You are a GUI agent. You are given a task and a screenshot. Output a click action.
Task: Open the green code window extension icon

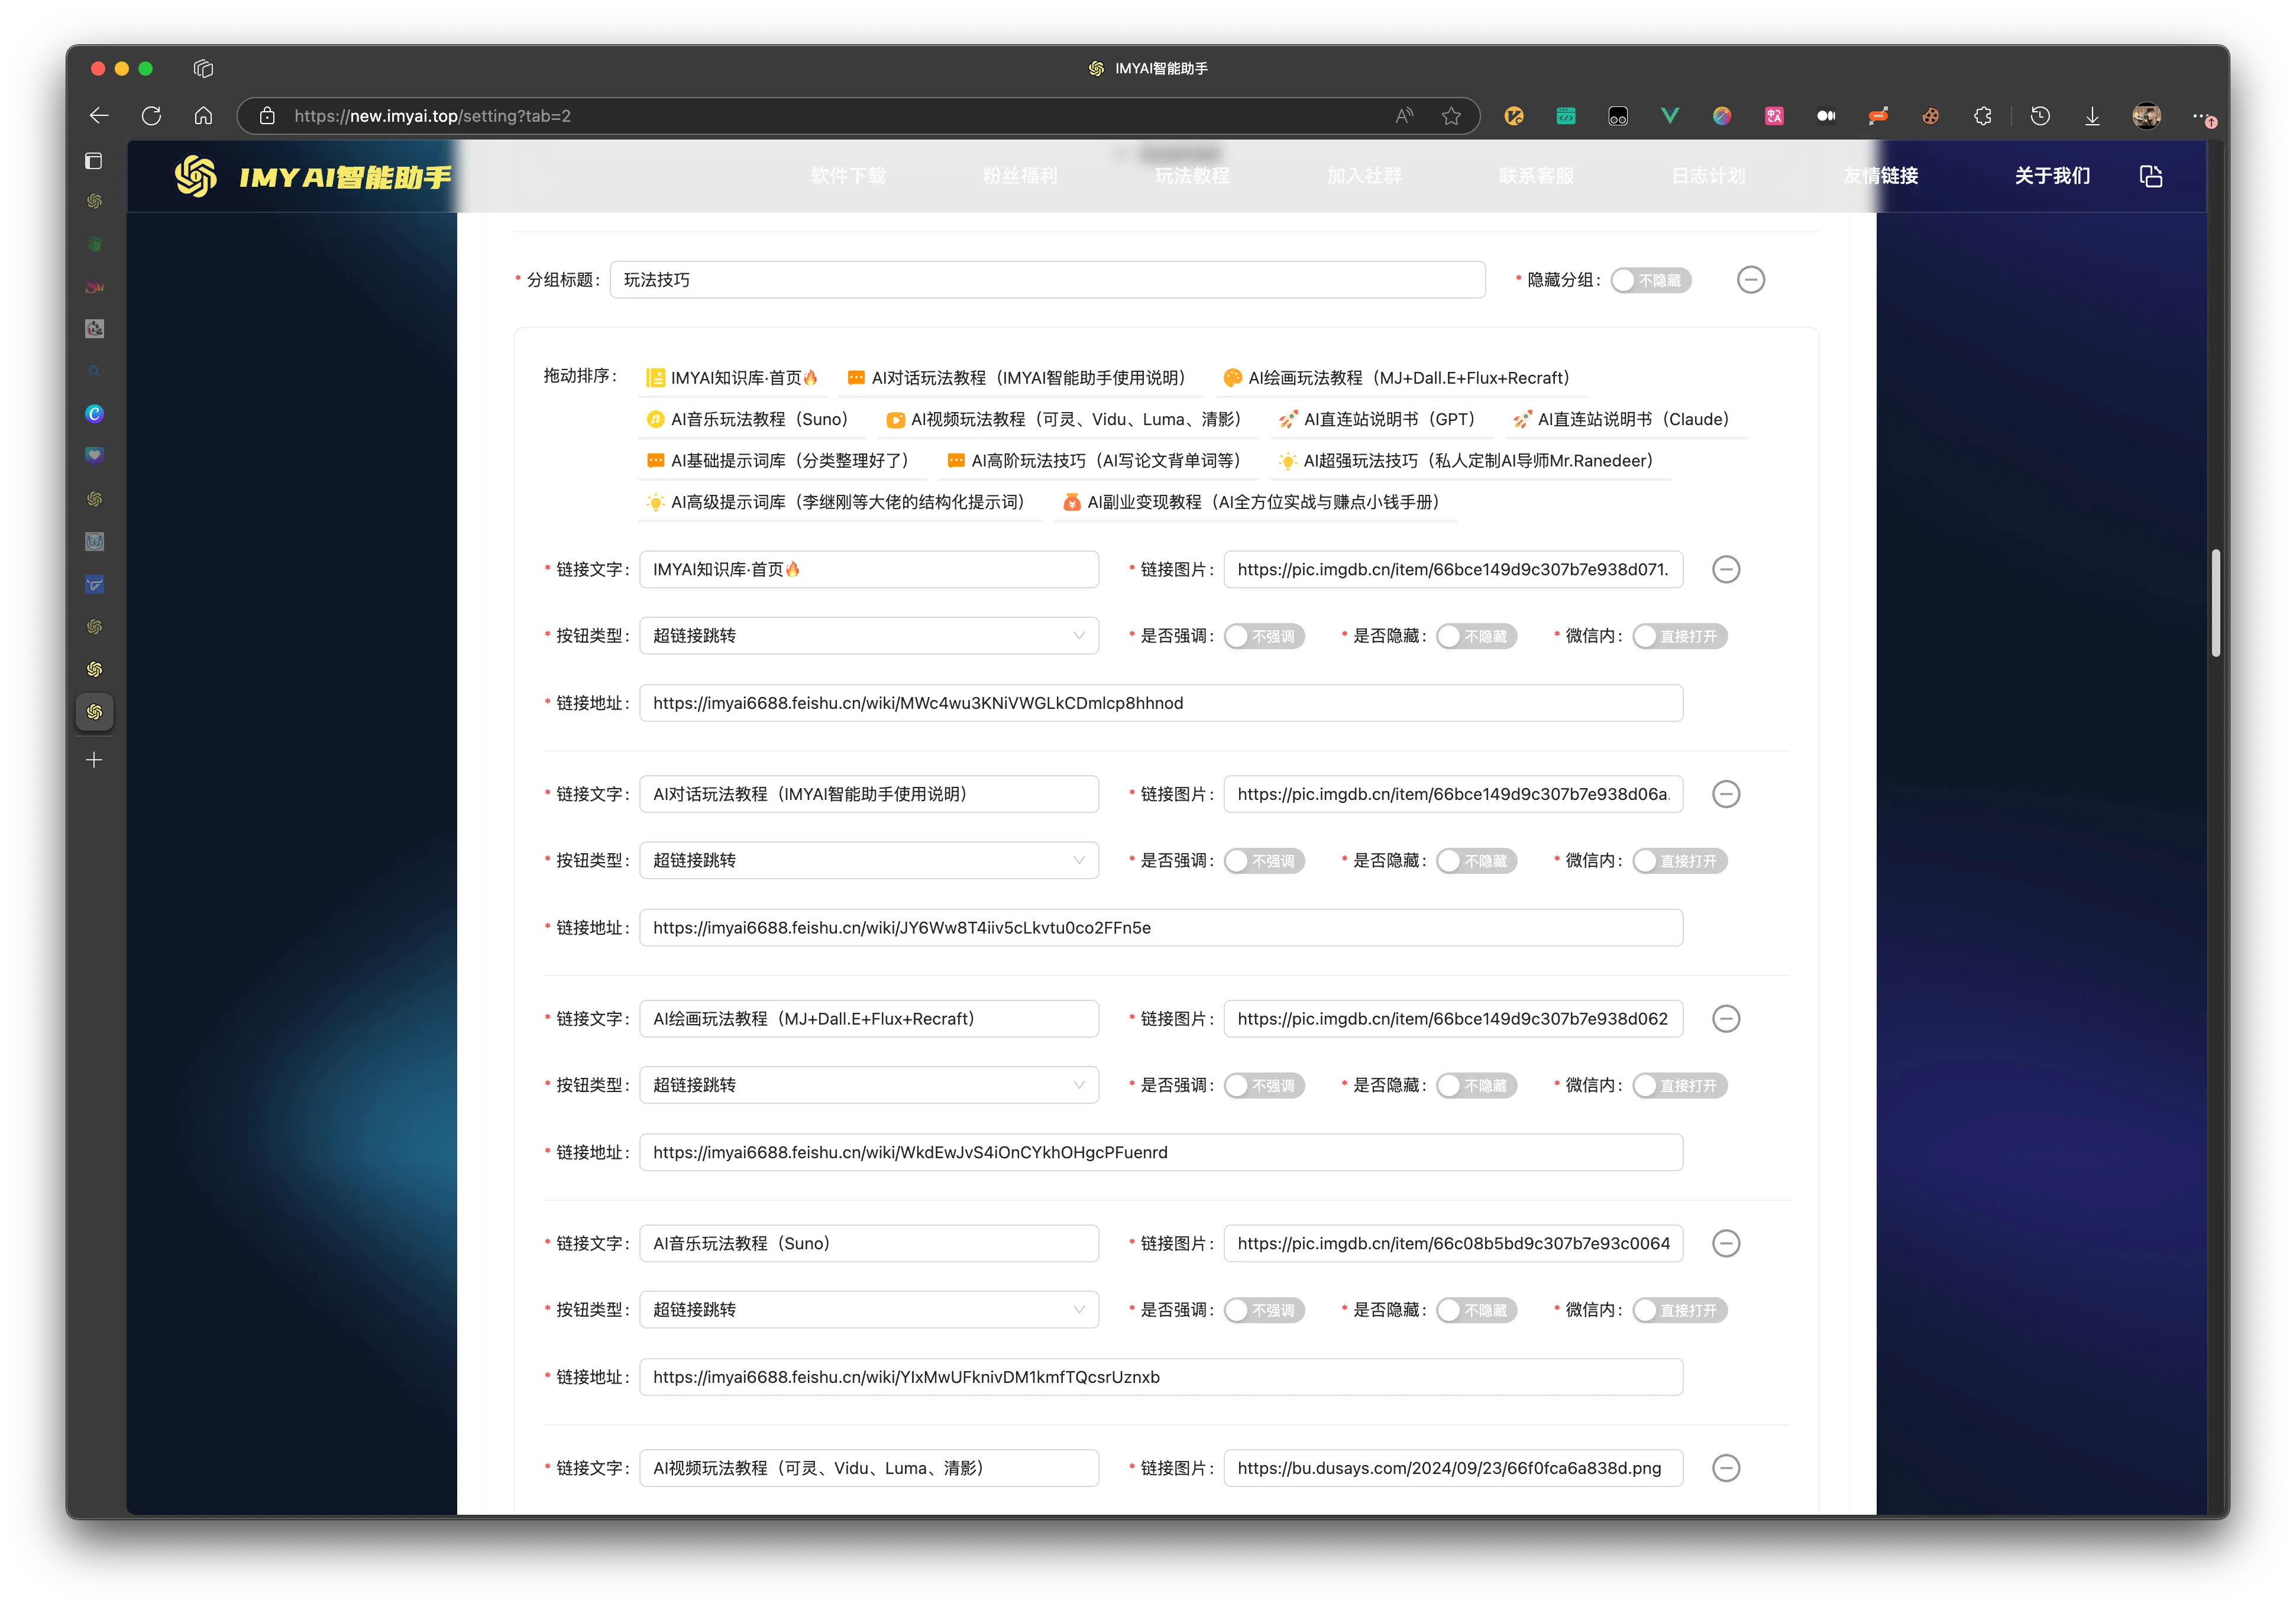click(1566, 116)
